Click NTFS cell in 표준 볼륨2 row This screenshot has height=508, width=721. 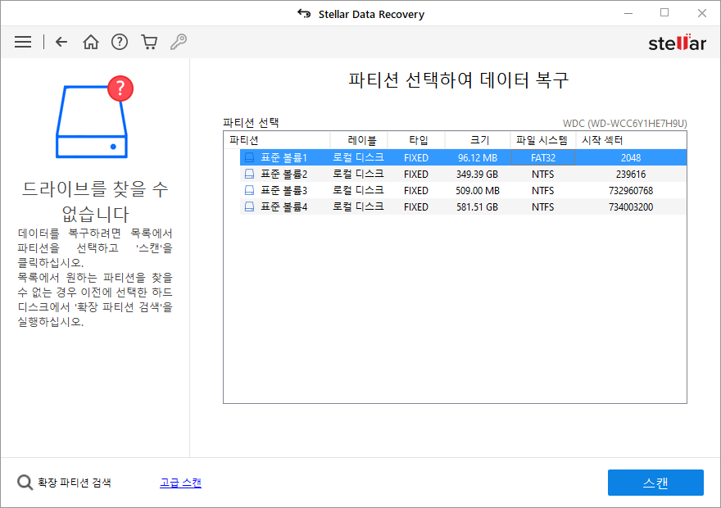click(x=543, y=175)
